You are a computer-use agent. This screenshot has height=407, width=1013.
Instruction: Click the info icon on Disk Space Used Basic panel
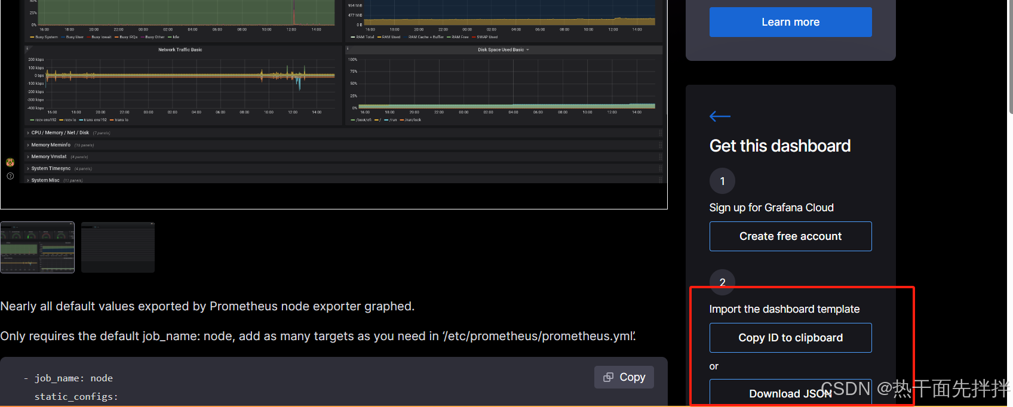(348, 49)
